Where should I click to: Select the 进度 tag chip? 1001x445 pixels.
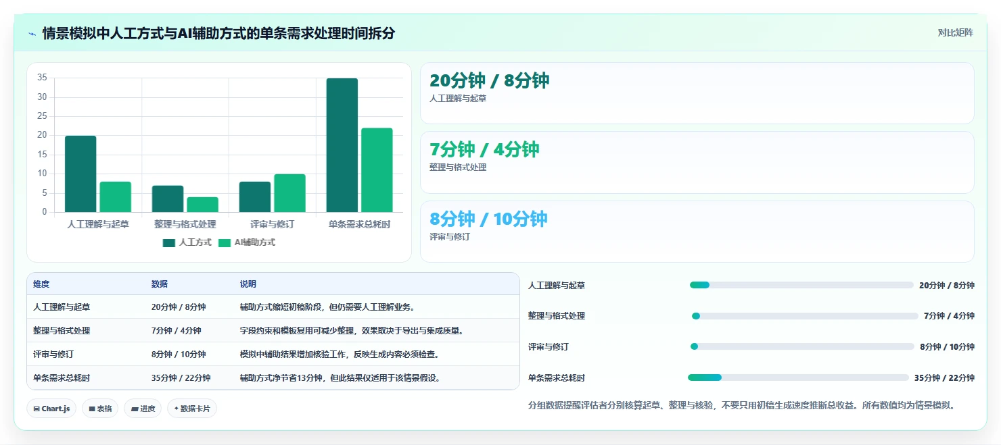coord(143,409)
